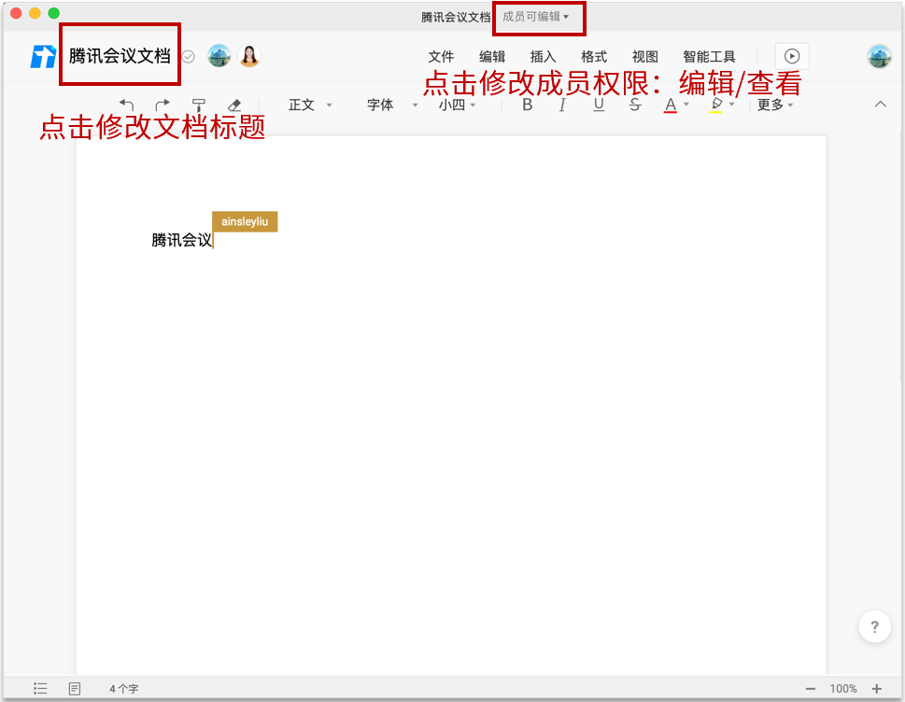This screenshot has height=702, width=905.
Task: Zoom in with the plus icon
Action: point(877,689)
